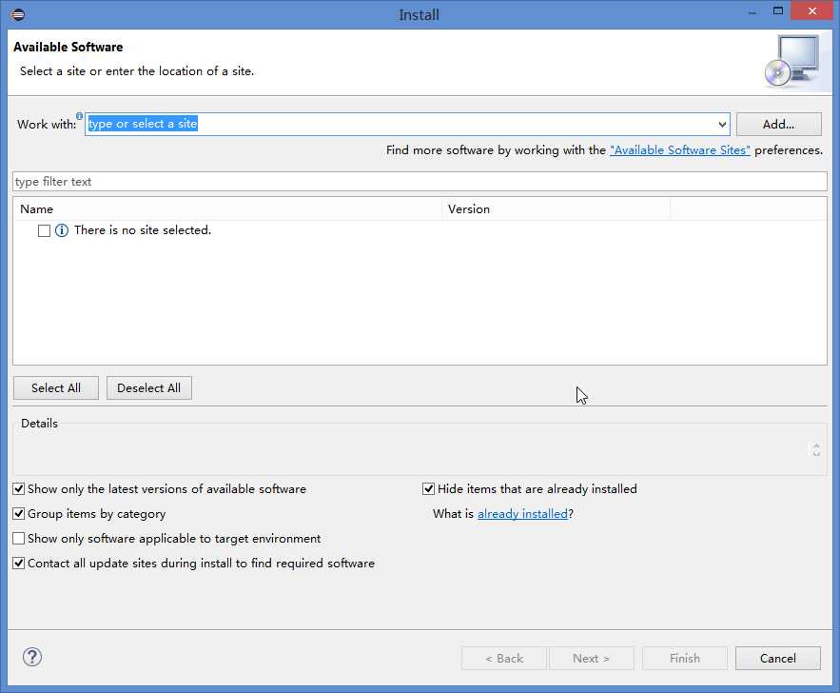Click the Details area scroll stepper
Image resolution: width=840 pixels, height=693 pixels.
(x=816, y=449)
